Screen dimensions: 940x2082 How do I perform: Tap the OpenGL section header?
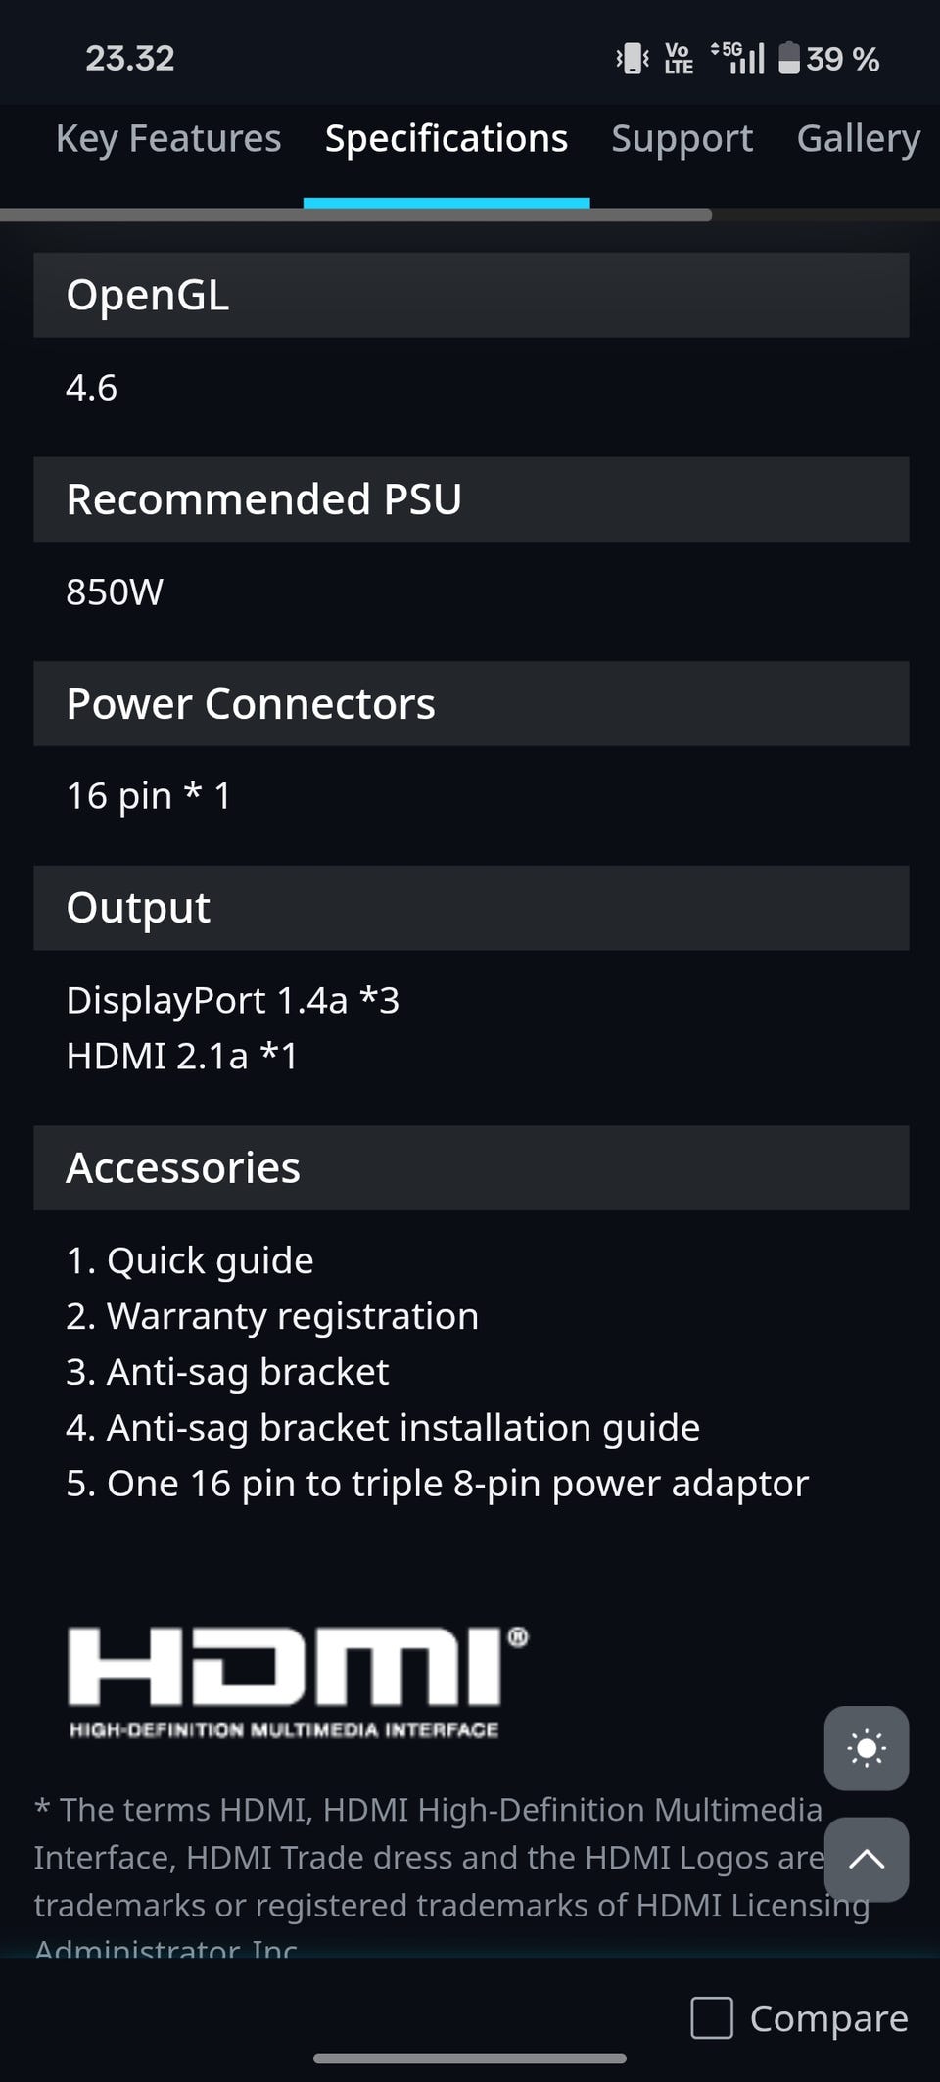tap(471, 295)
